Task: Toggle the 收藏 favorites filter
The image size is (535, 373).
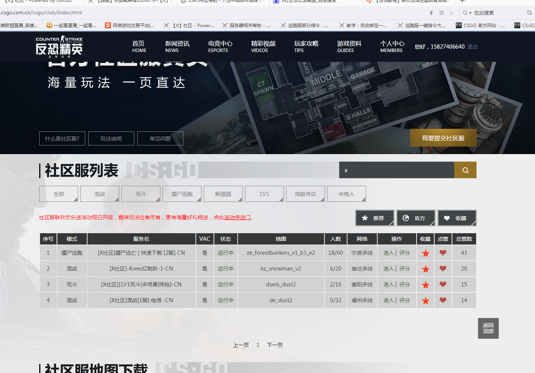Action: (457, 218)
